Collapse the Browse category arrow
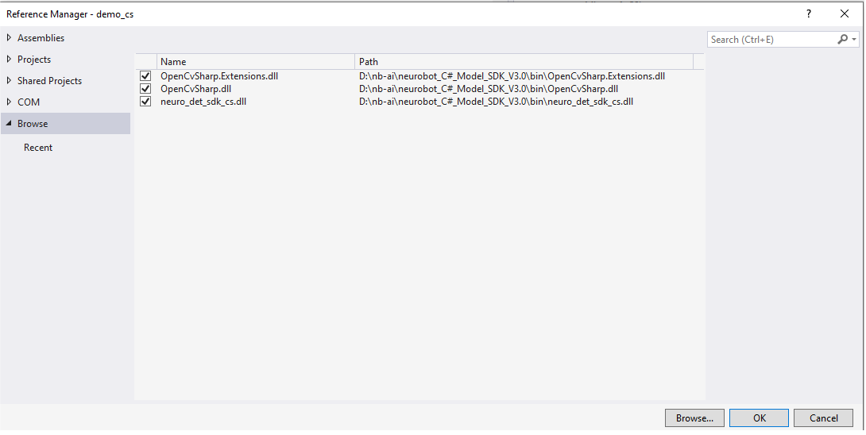This screenshot has height=435, width=866. point(9,124)
